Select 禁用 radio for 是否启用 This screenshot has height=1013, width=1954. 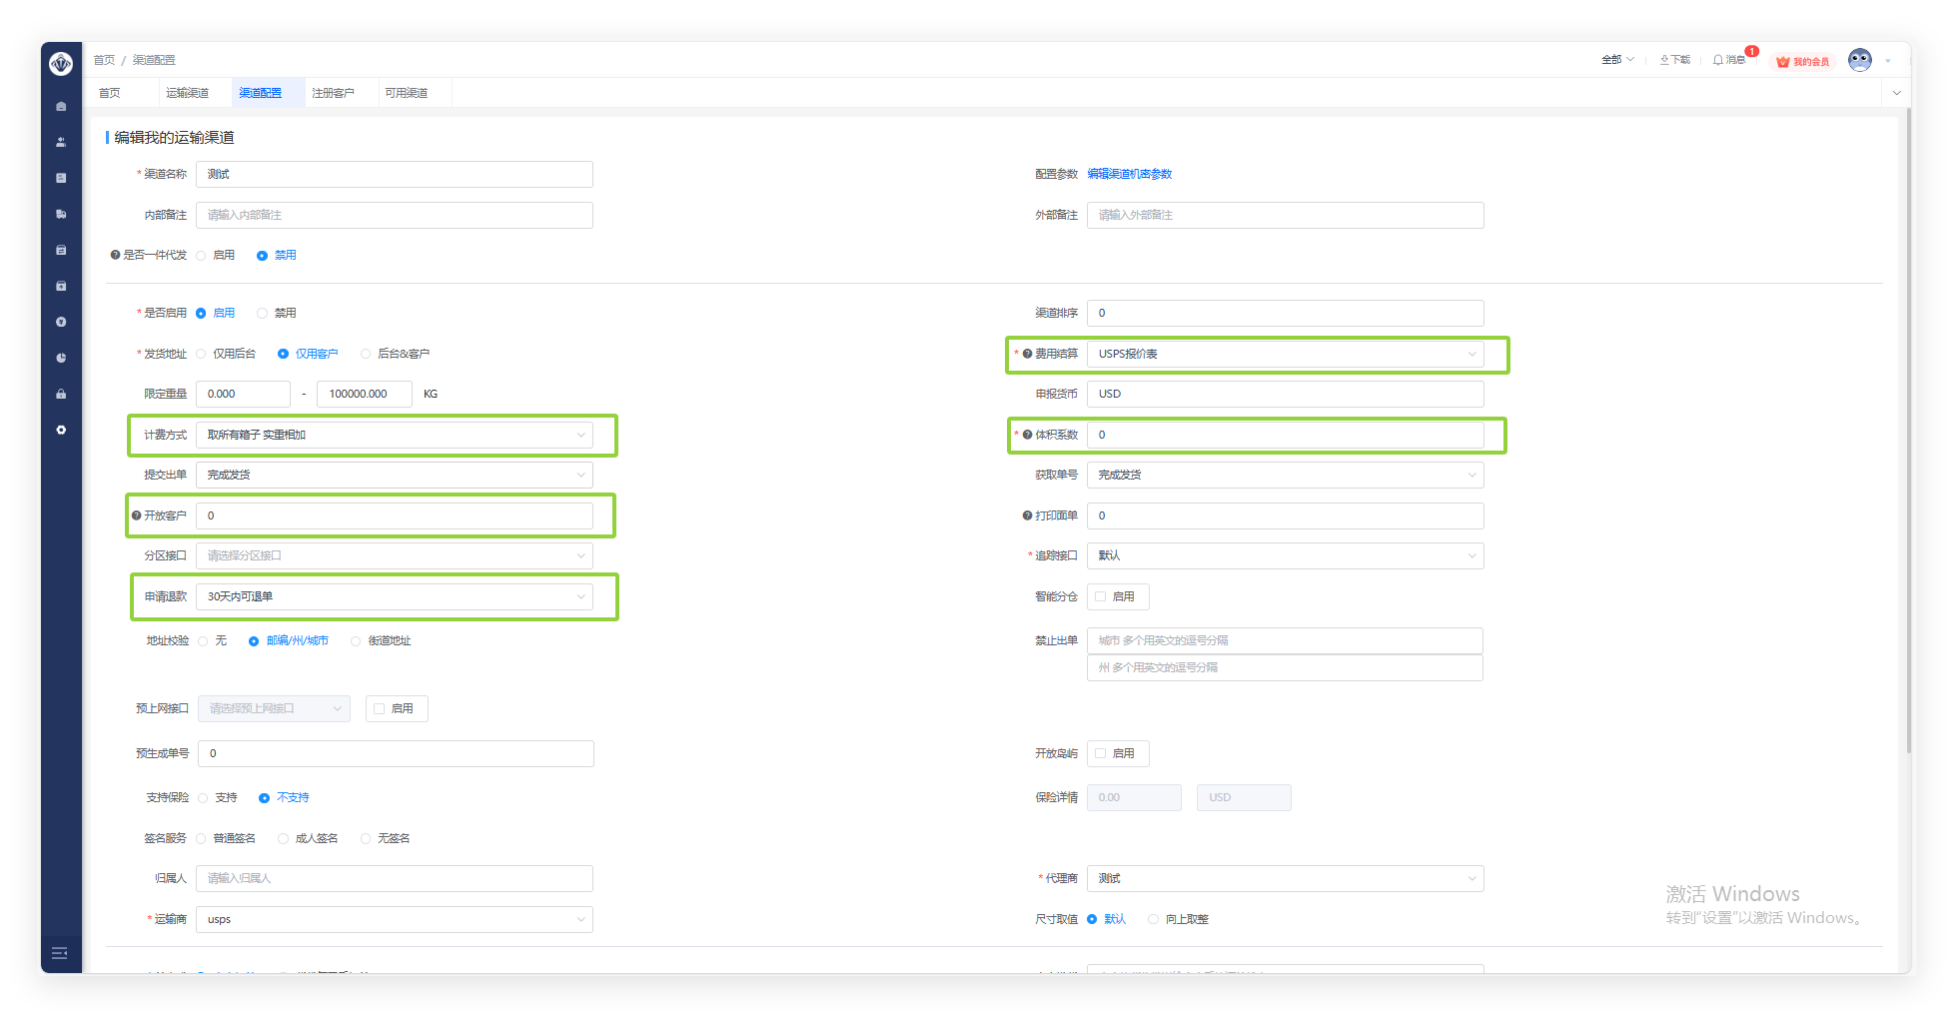point(263,314)
